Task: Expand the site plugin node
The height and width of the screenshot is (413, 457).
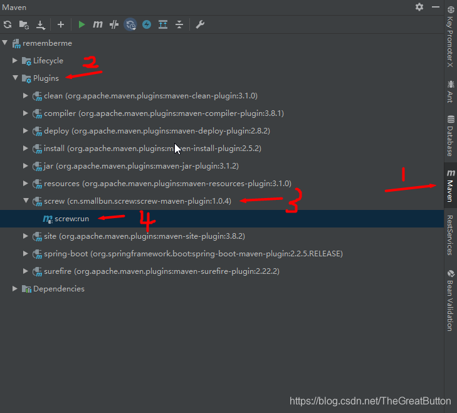Action: tap(26, 236)
